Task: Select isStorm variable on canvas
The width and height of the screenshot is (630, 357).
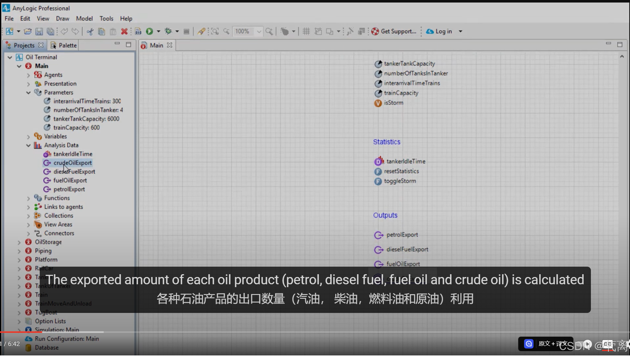Action: click(x=393, y=103)
